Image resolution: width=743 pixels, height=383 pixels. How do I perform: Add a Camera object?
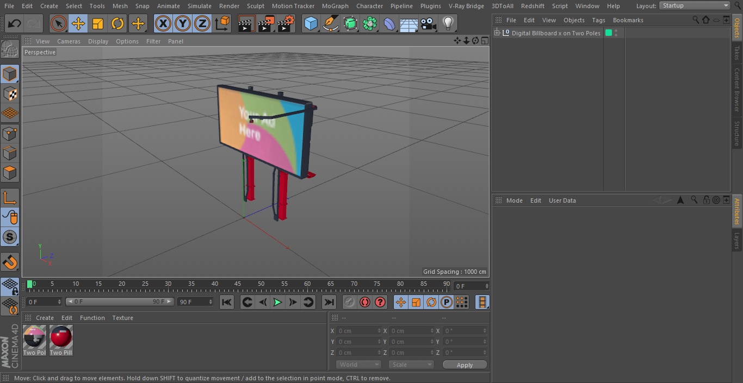pyautogui.click(x=429, y=23)
